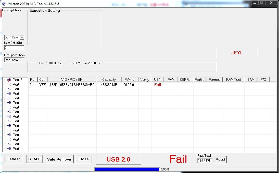The height and width of the screenshot is (173, 279).
Task: Click the red JEYI button
Action: (x=237, y=53)
